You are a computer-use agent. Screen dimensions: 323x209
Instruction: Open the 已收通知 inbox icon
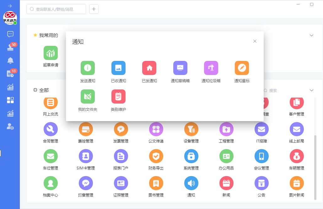click(118, 68)
